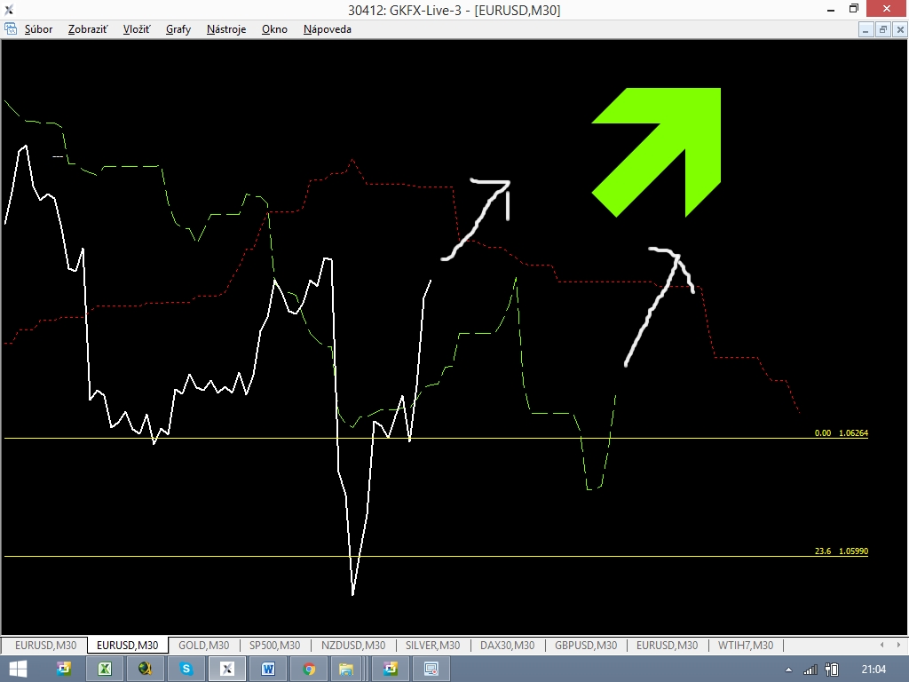This screenshot has width=909, height=682.
Task: Open the Vložiť menu
Action: [137, 29]
